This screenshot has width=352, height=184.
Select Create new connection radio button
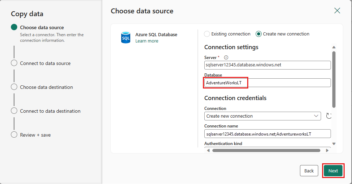(x=259, y=34)
